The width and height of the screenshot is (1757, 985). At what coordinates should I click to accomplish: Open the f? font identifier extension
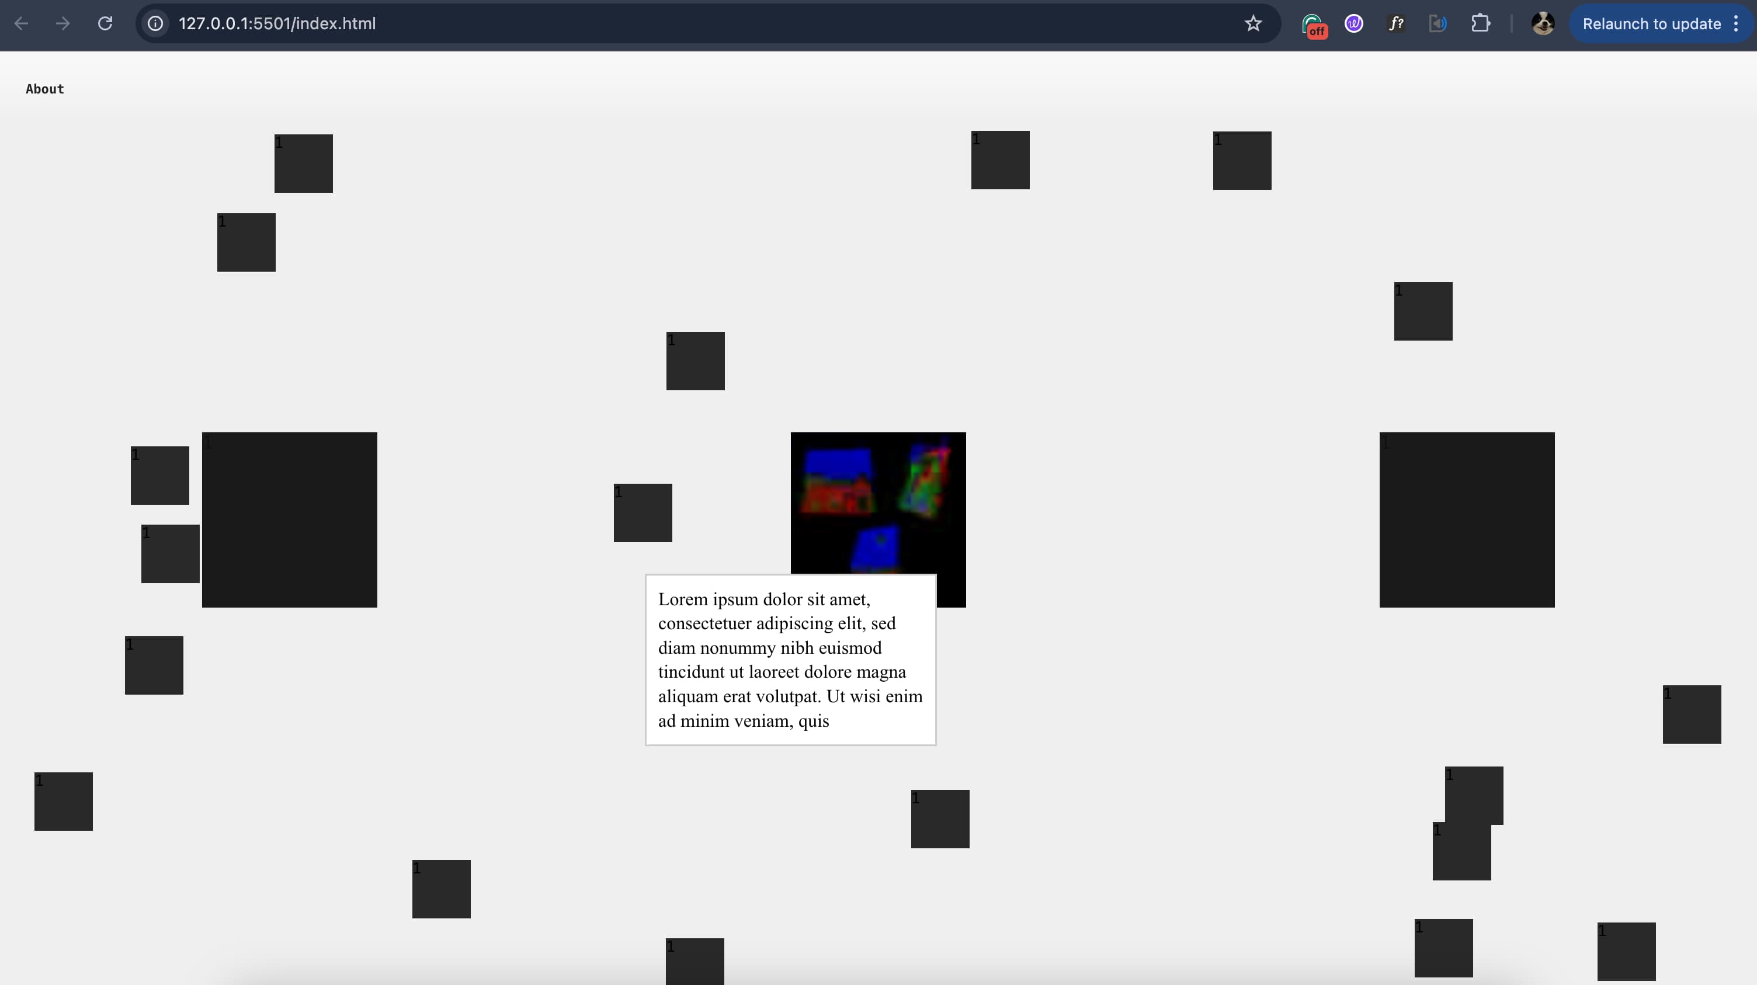pyautogui.click(x=1396, y=24)
